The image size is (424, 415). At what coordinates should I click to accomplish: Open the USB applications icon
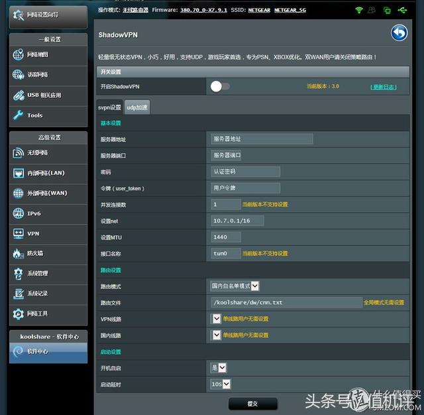[x=19, y=95]
